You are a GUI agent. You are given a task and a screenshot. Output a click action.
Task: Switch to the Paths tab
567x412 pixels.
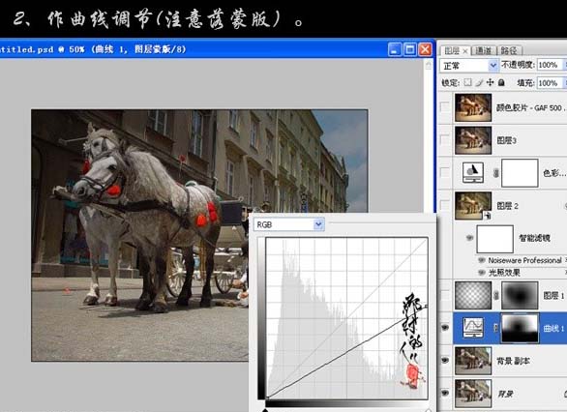(x=509, y=50)
